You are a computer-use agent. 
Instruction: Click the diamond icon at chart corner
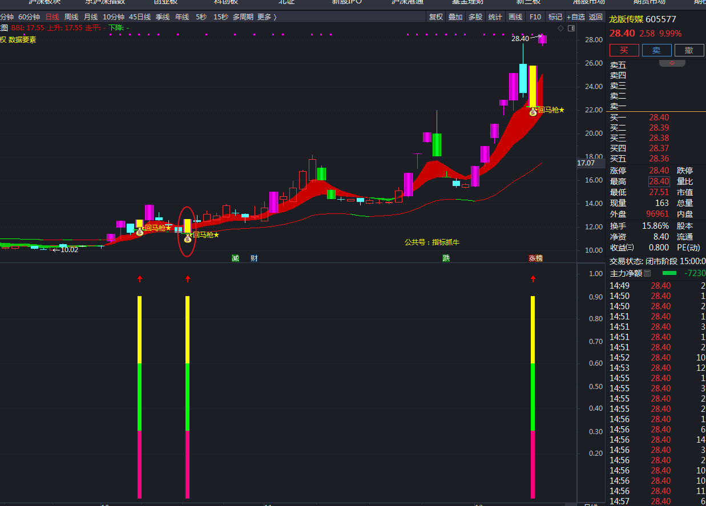tap(560, 28)
